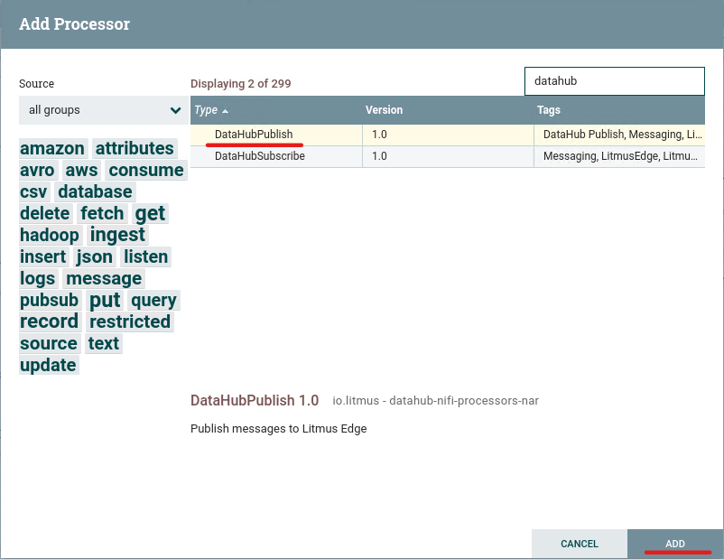Filter by the fetch tag

[102, 213]
